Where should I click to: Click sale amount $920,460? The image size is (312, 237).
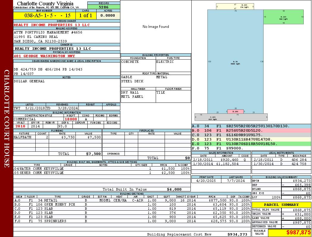tap(229, 160)
